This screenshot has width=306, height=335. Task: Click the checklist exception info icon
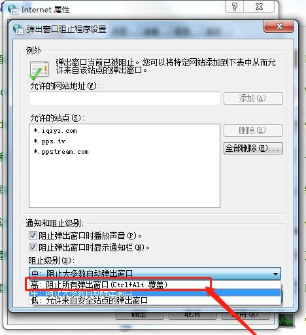(x=39, y=70)
